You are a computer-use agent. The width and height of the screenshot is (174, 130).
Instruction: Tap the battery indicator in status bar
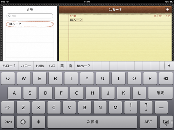coord(172,2)
